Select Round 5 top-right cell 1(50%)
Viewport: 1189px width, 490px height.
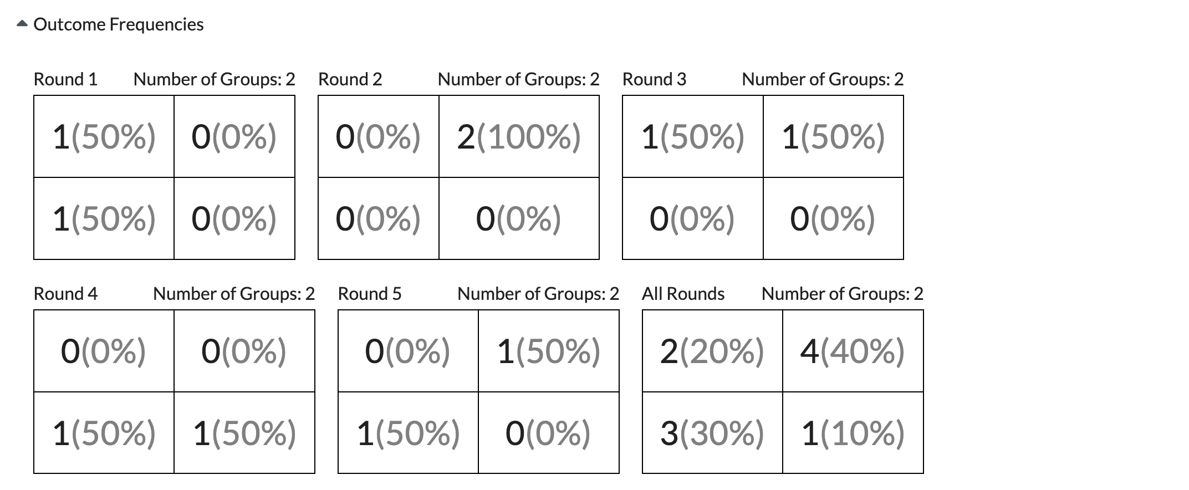click(549, 351)
